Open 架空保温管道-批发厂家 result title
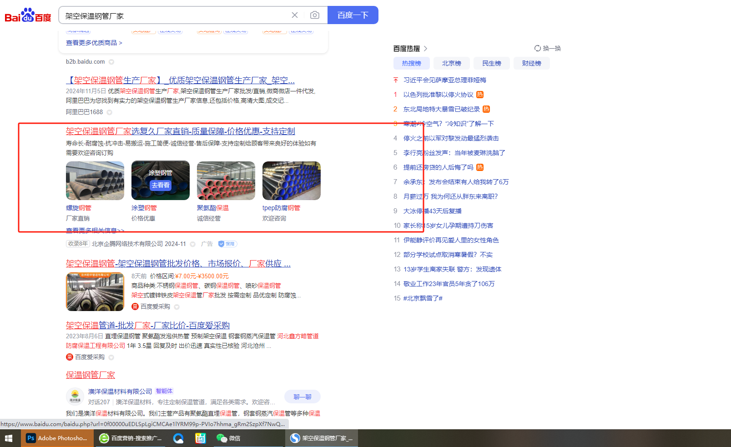This screenshot has height=447, width=731. pyautogui.click(x=148, y=325)
